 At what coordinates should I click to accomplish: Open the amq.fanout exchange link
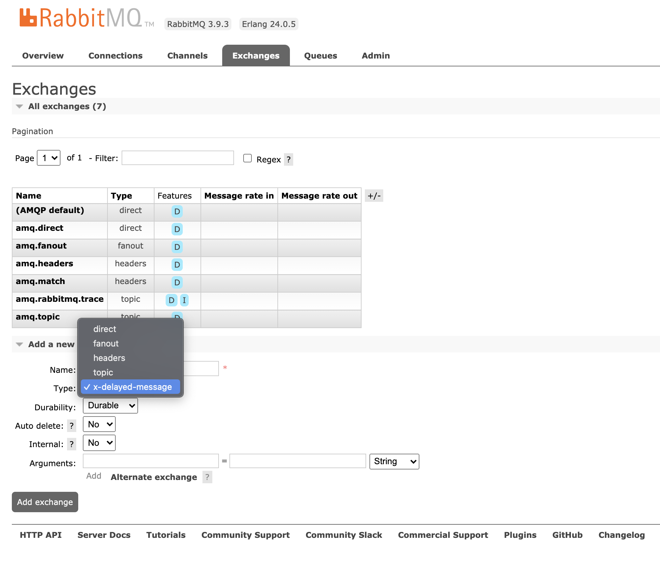point(41,246)
